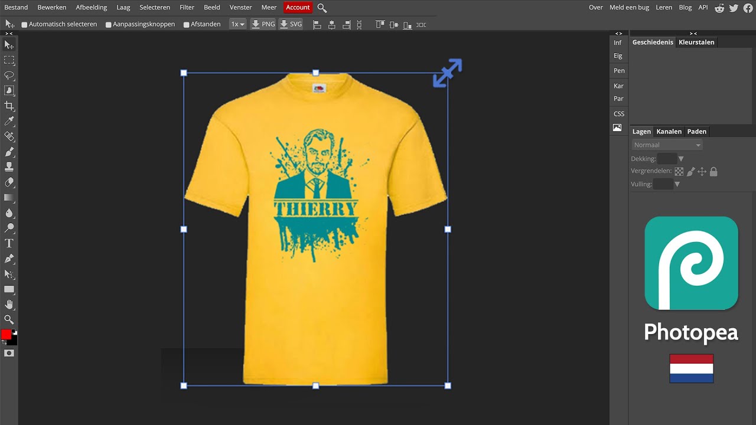
Task: Select the Path Select tool
Action: tap(9, 274)
